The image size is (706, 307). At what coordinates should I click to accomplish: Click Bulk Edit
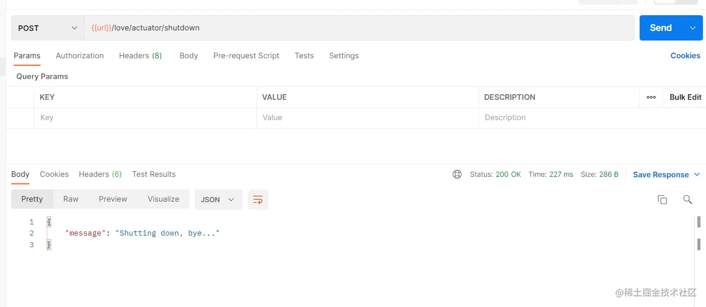tap(685, 97)
